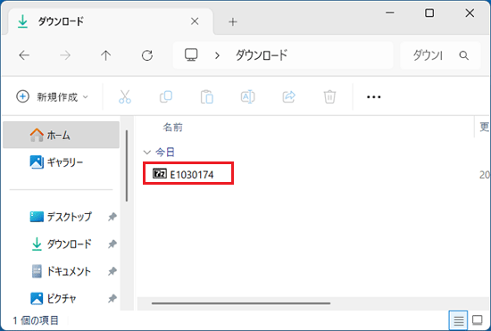This screenshot has width=491, height=331.
Task: Click the Delete trash icon
Action: 329,96
